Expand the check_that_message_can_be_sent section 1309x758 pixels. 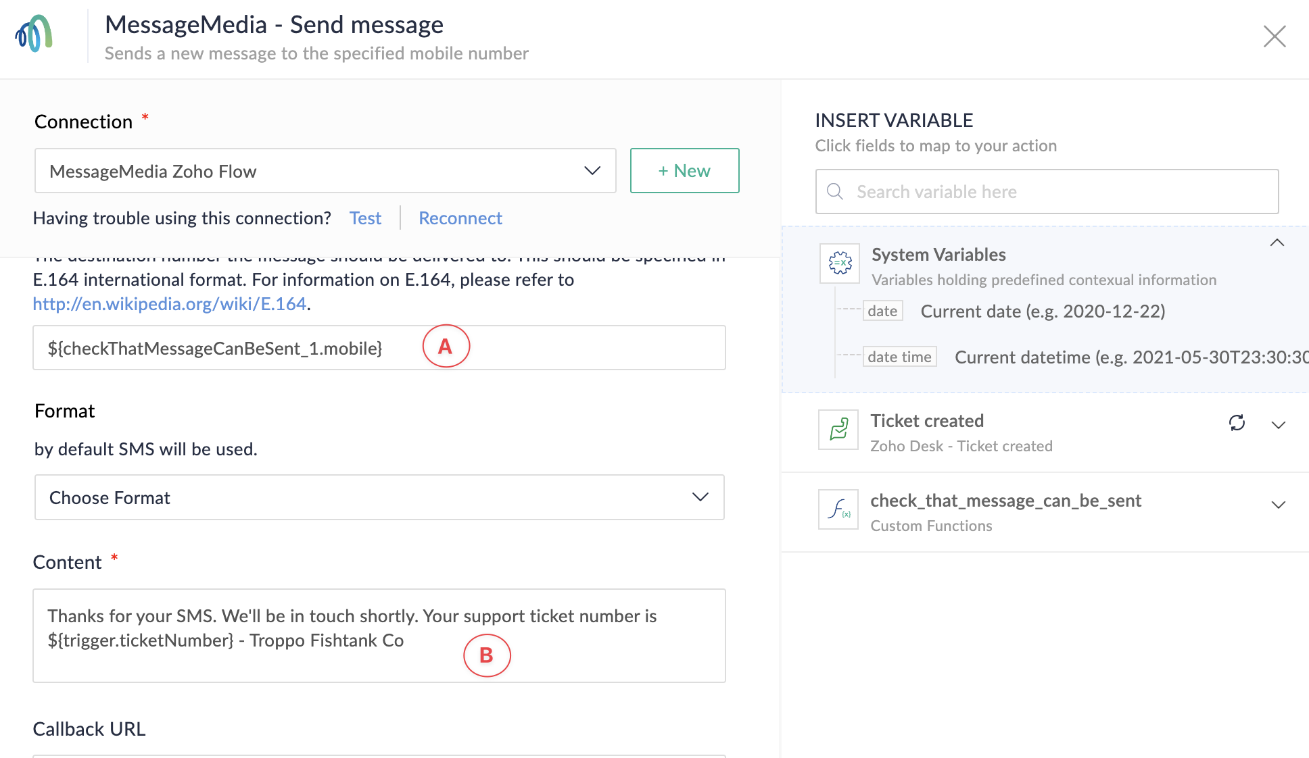(x=1278, y=505)
